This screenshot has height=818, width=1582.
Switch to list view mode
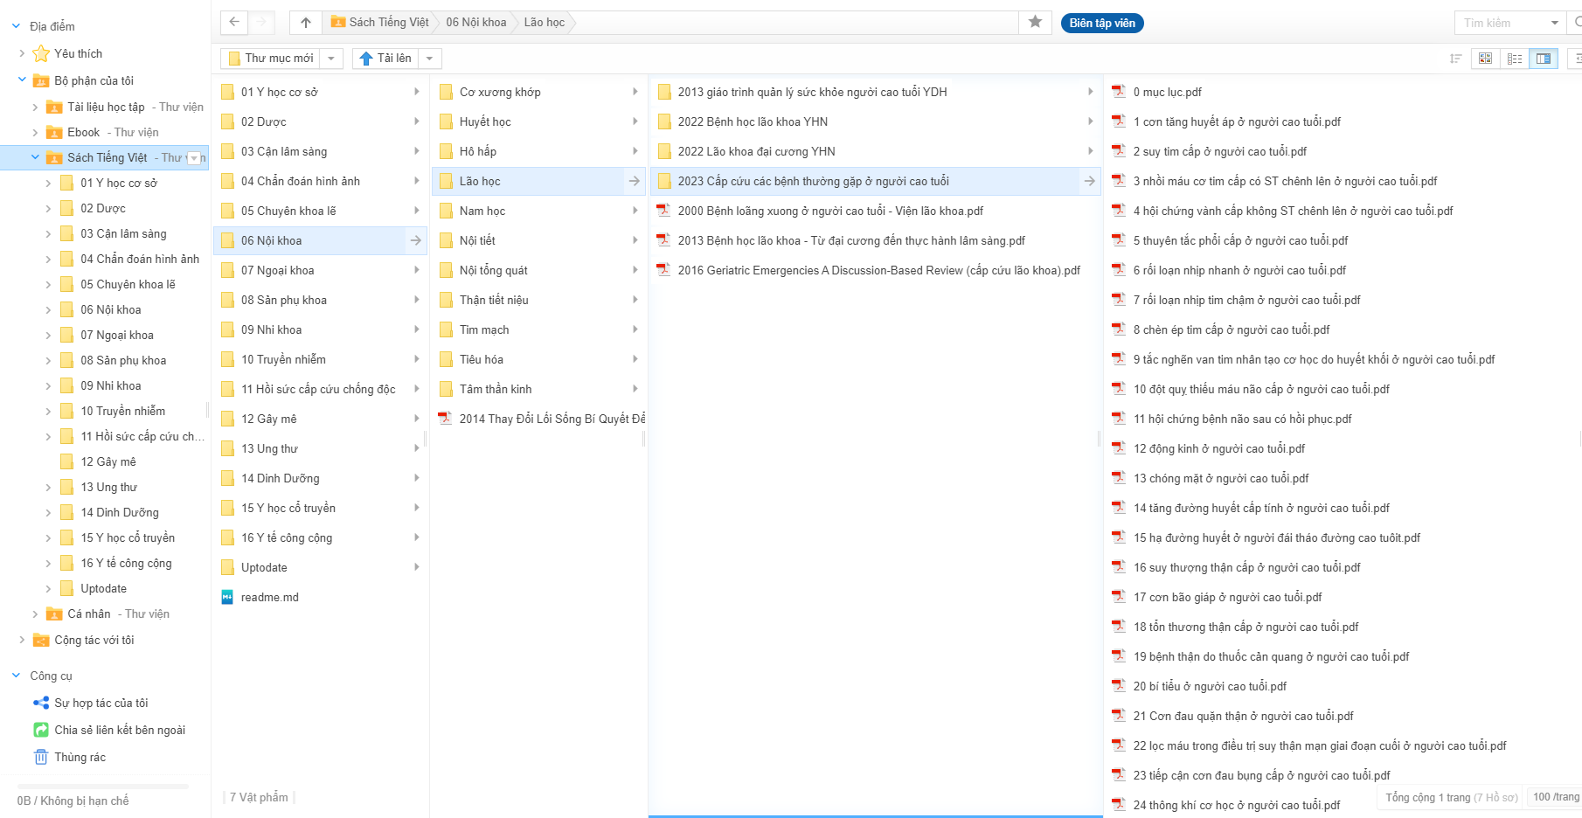(1515, 59)
